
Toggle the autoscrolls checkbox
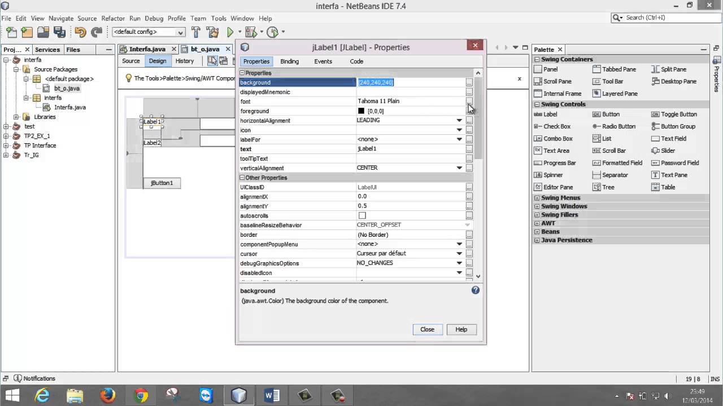(362, 215)
